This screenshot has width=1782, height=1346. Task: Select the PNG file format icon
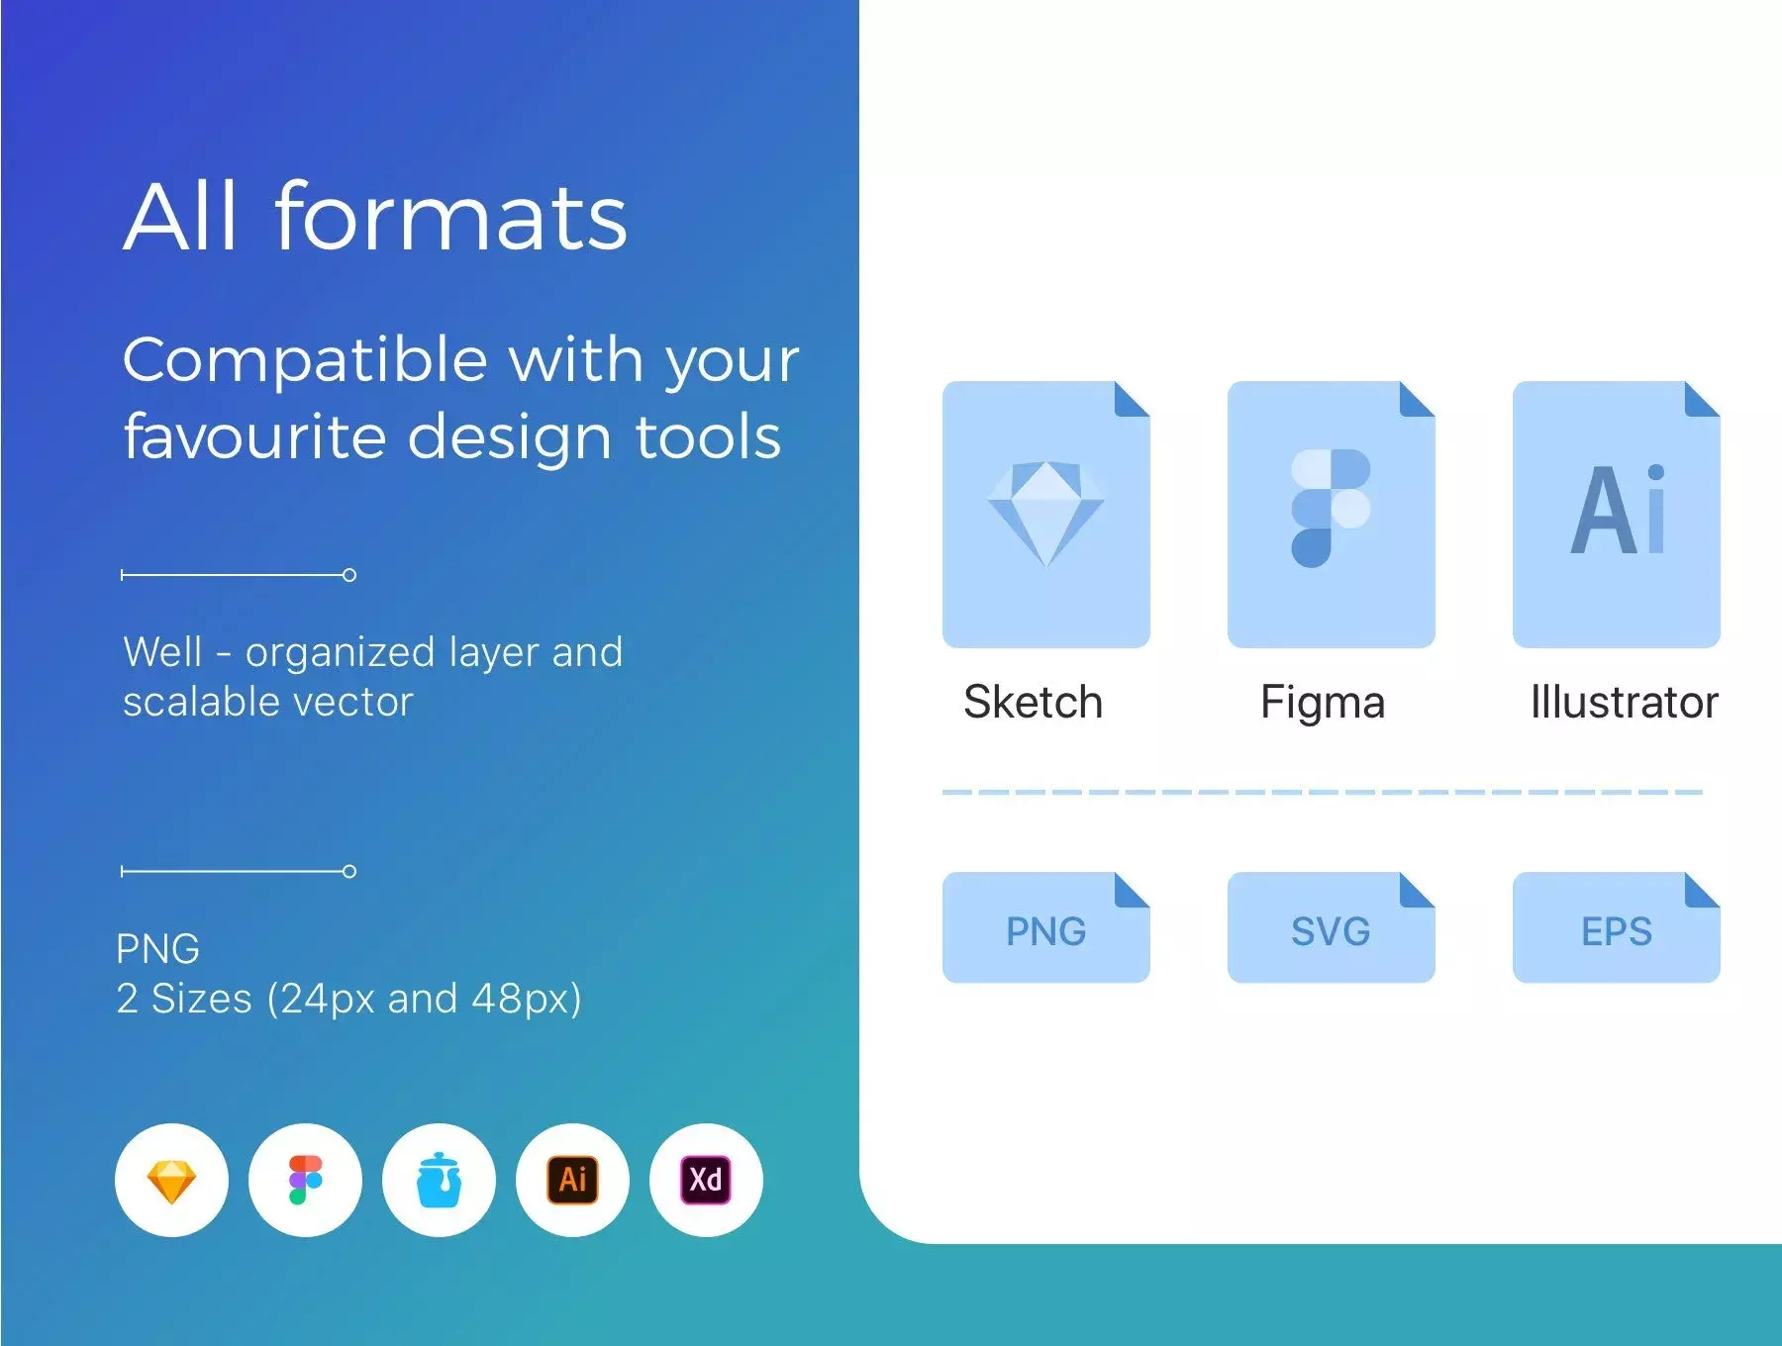tap(1045, 927)
